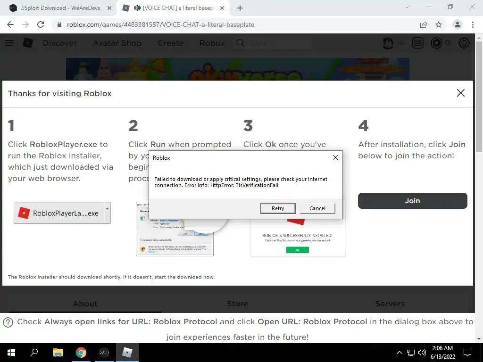Open Create in Roblox nav
The height and width of the screenshot is (362, 483).
[x=170, y=43]
